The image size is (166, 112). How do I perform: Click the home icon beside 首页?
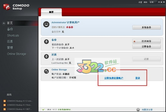pos(4,23)
